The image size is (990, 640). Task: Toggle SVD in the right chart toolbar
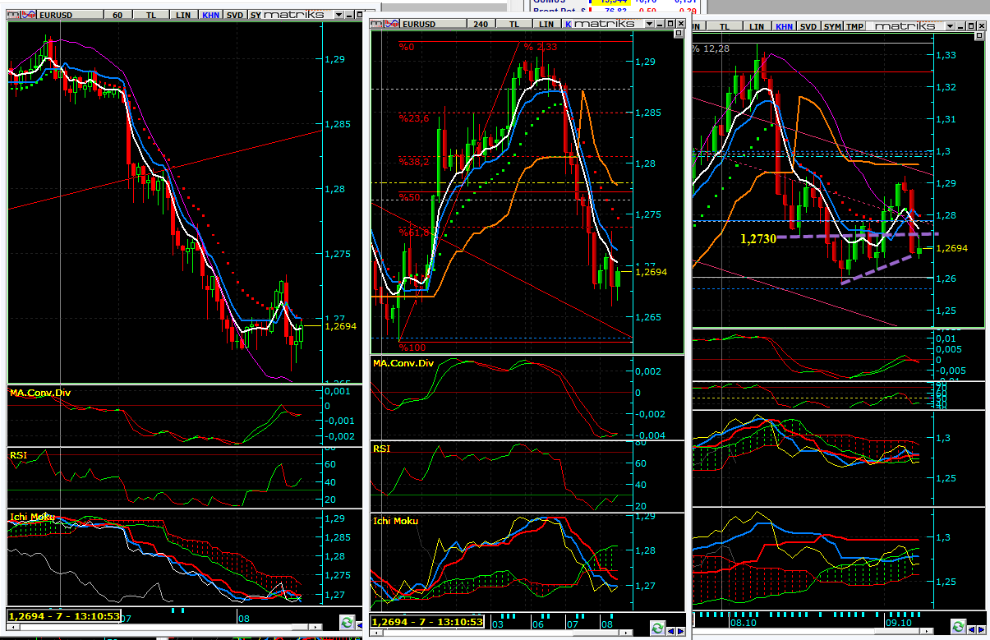click(808, 26)
